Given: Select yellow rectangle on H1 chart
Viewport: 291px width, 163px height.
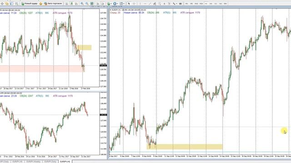Looking at the screenshot, I should [x=185, y=147].
